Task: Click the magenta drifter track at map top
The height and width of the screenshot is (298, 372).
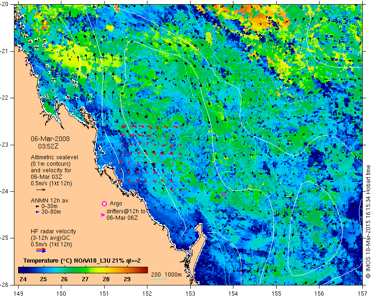Action: point(117,8)
